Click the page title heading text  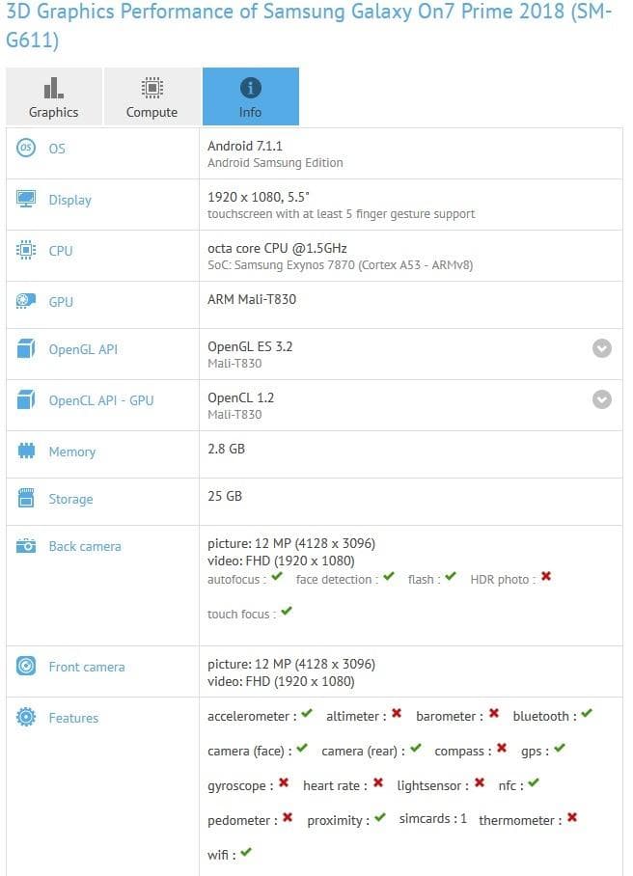click(x=309, y=25)
